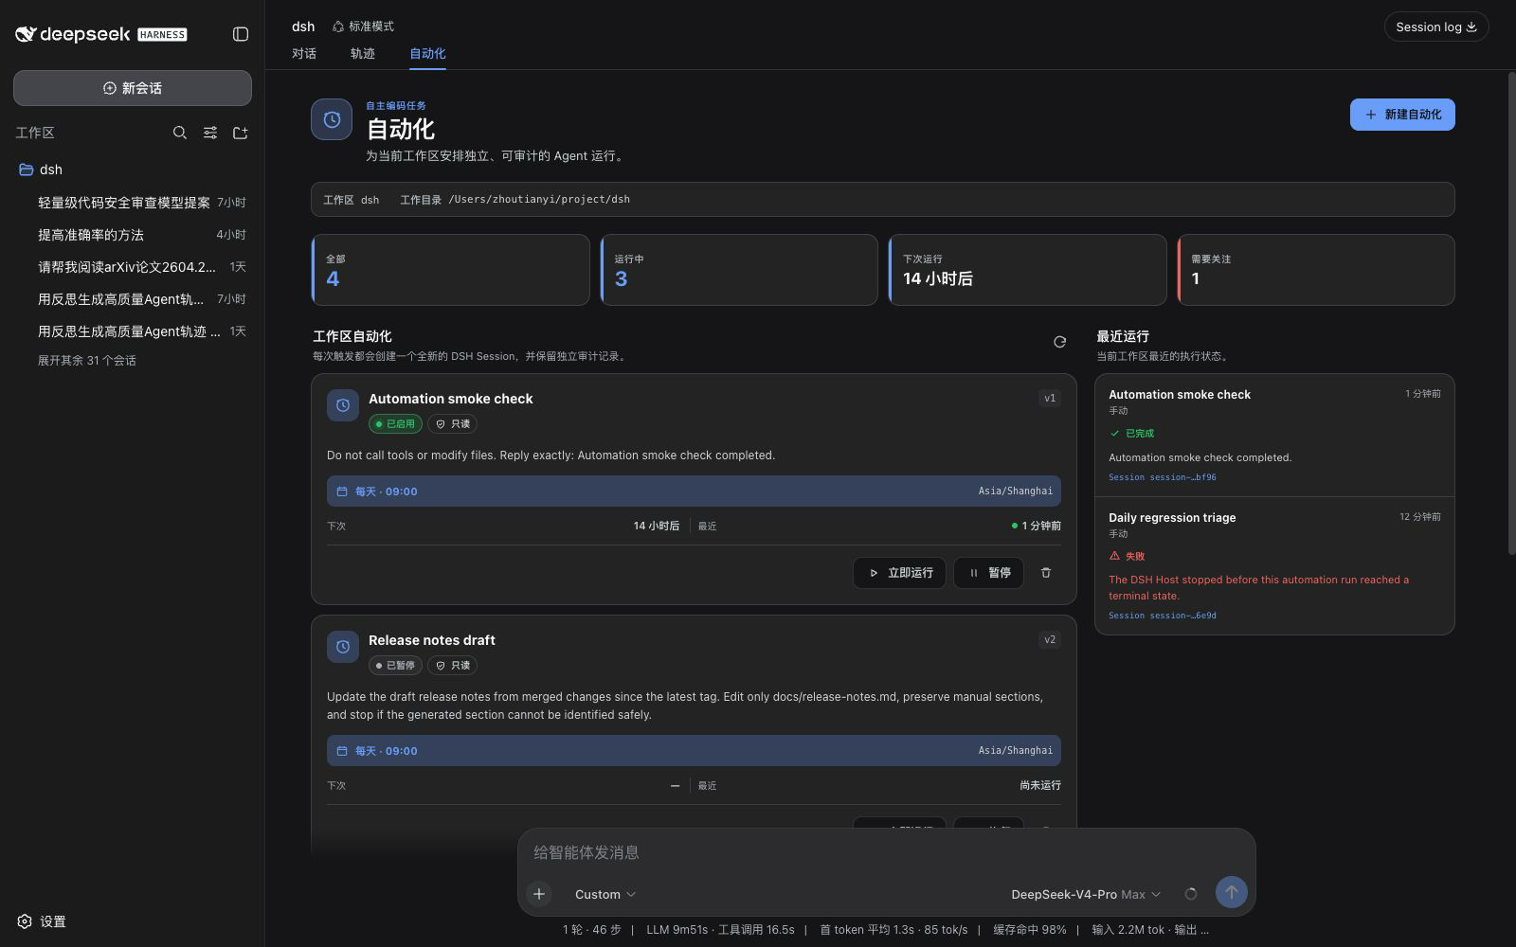The height and width of the screenshot is (947, 1516).
Task: Add a new workspace folder icon
Action: pyautogui.click(x=241, y=133)
